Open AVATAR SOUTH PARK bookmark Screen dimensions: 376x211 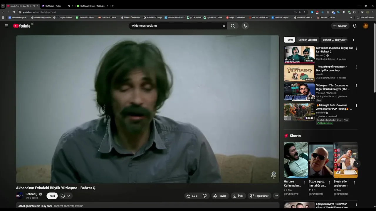click(x=174, y=18)
